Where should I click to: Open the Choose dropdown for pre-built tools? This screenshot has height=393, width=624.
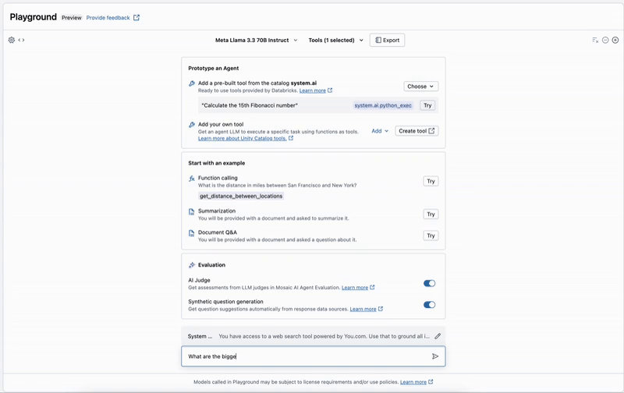point(420,87)
